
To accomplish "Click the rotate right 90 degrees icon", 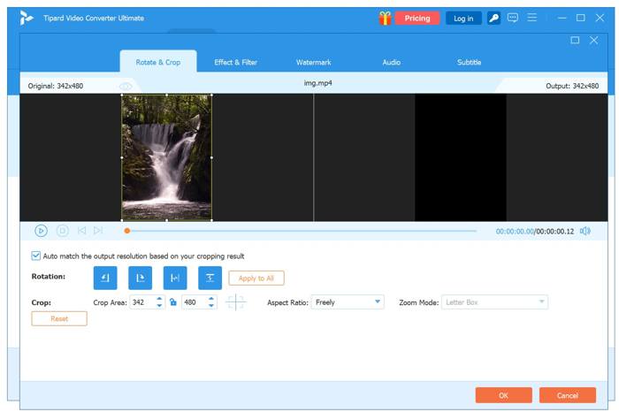I will coord(140,278).
